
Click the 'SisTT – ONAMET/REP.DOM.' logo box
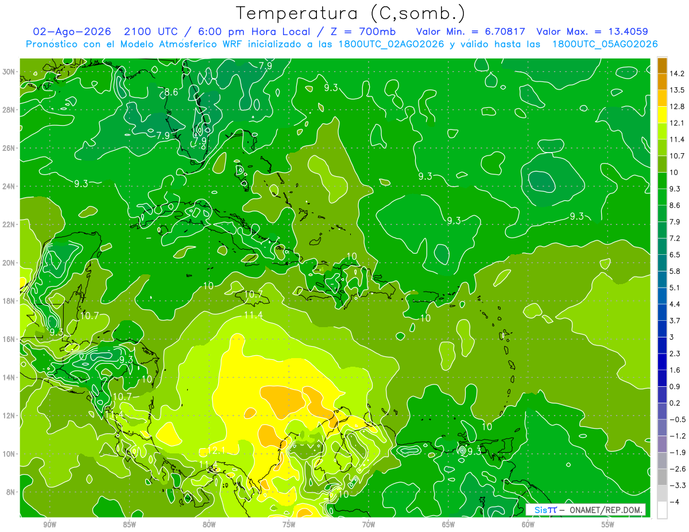(x=586, y=510)
